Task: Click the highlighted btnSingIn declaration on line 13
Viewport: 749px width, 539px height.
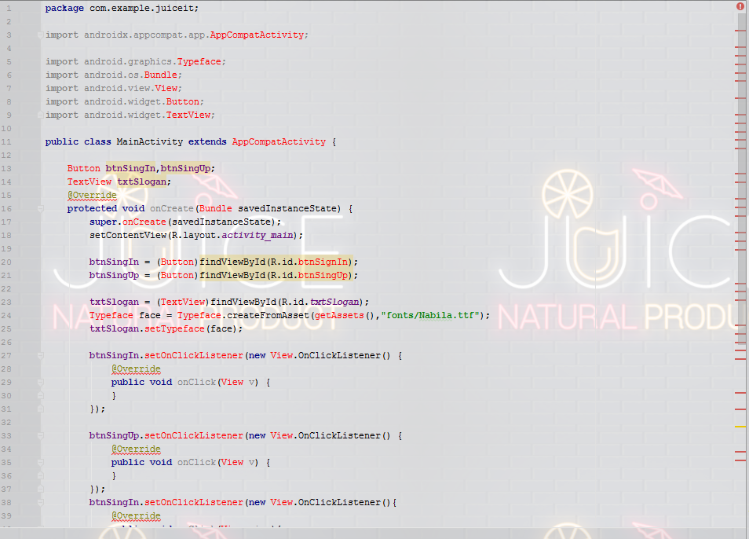Action: [132, 168]
